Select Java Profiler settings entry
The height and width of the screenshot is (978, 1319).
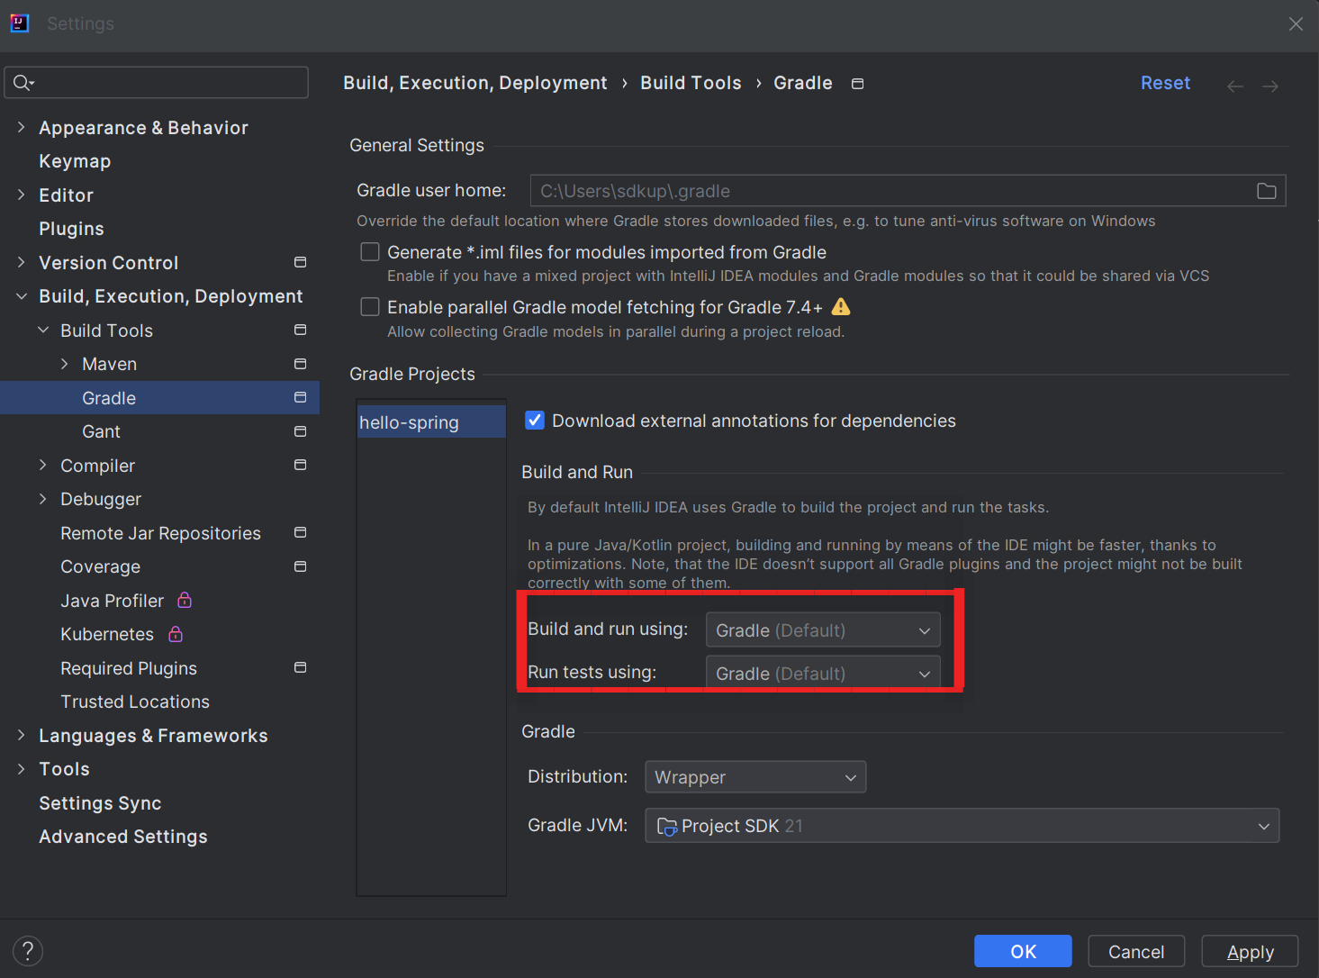[112, 601]
